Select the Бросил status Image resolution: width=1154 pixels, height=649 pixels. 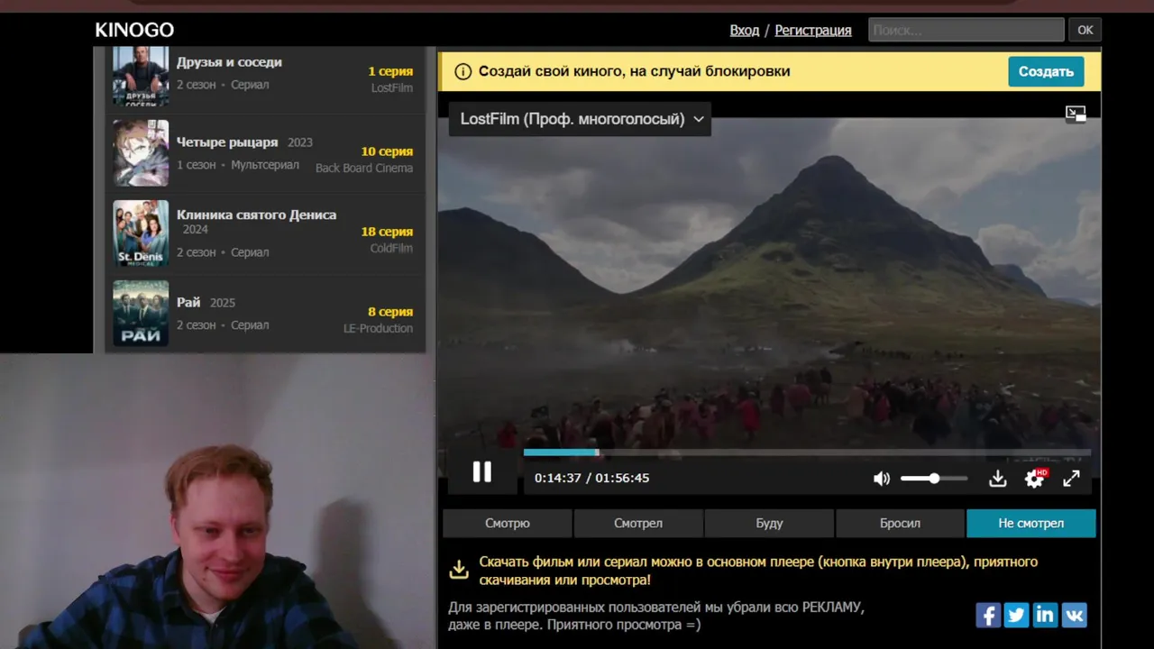coord(900,523)
